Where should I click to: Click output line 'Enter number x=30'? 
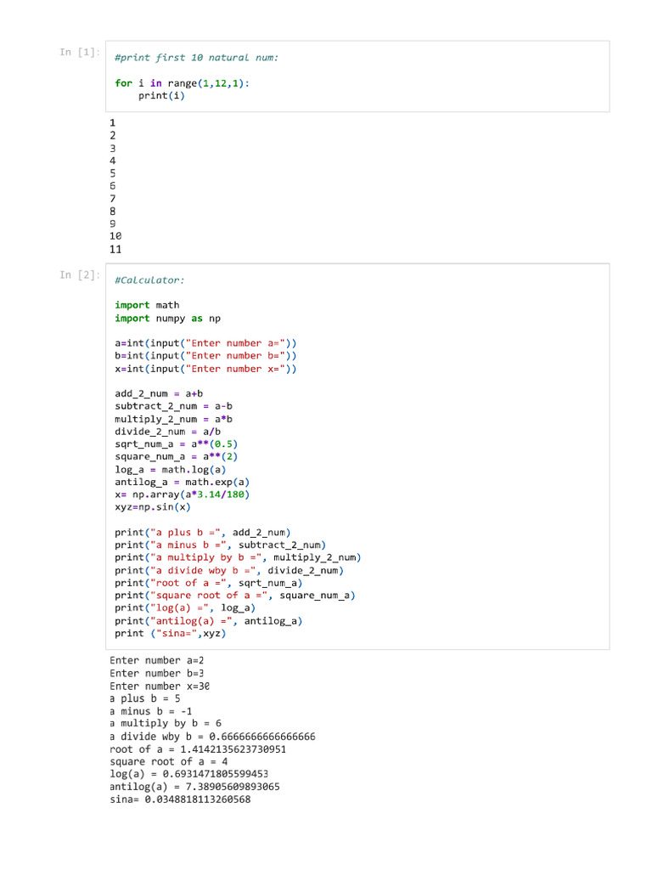160,686
